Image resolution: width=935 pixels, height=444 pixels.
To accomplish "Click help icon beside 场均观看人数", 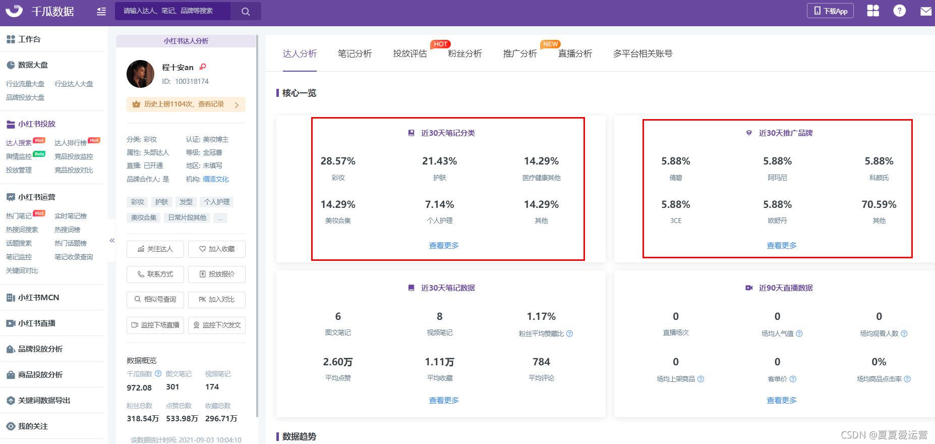I will (904, 334).
